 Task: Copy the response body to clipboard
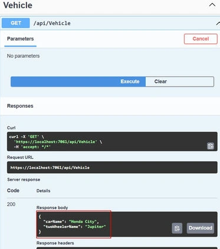[x=177, y=228]
